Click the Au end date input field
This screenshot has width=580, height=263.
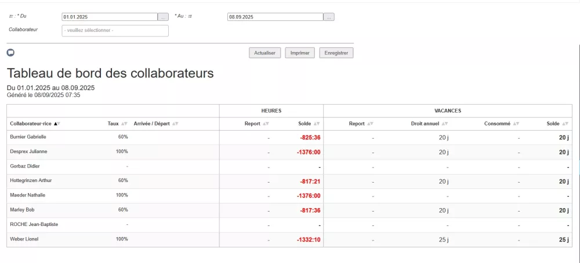click(275, 17)
